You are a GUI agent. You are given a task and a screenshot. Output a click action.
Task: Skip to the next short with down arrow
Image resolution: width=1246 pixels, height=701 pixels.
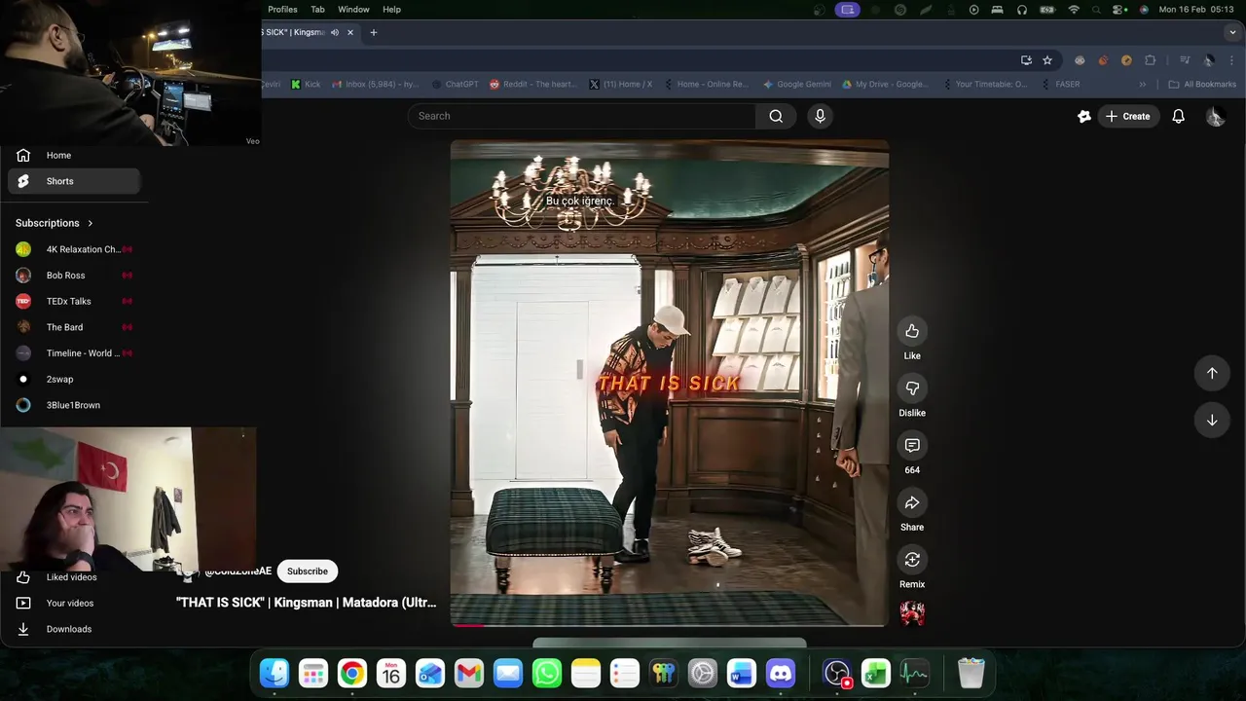coord(1212,420)
